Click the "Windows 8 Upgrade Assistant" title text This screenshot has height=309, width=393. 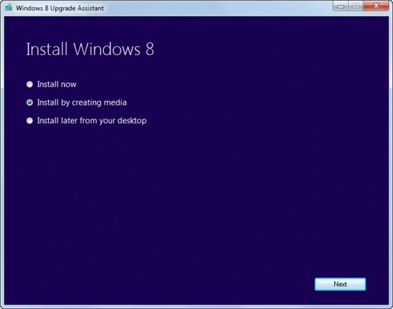(x=60, y=8)
